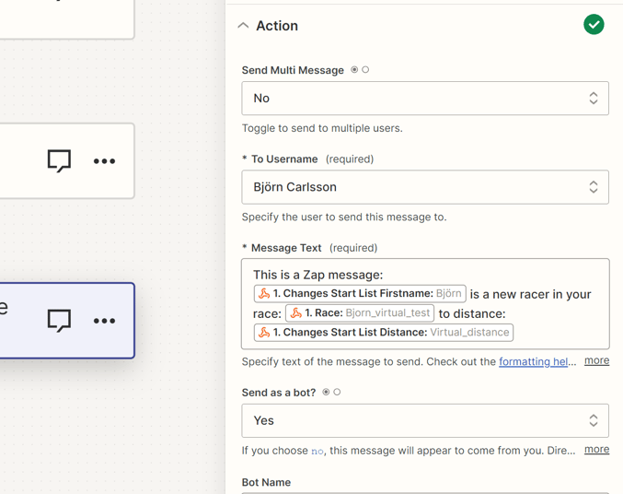Open the three-dot menu on the selected step

point(105,321)
